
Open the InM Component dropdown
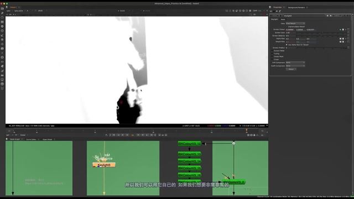click(295, 62)
